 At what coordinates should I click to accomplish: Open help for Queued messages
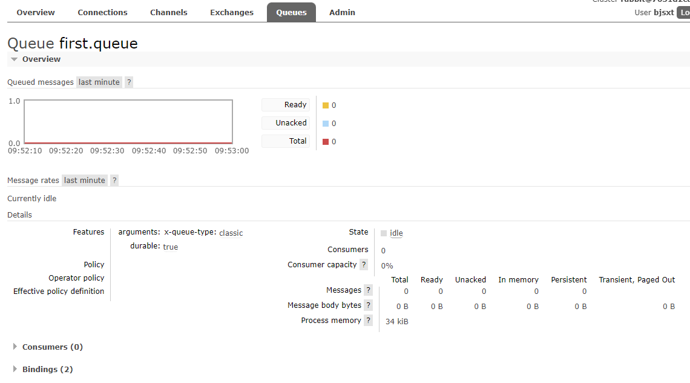(129, 82)
